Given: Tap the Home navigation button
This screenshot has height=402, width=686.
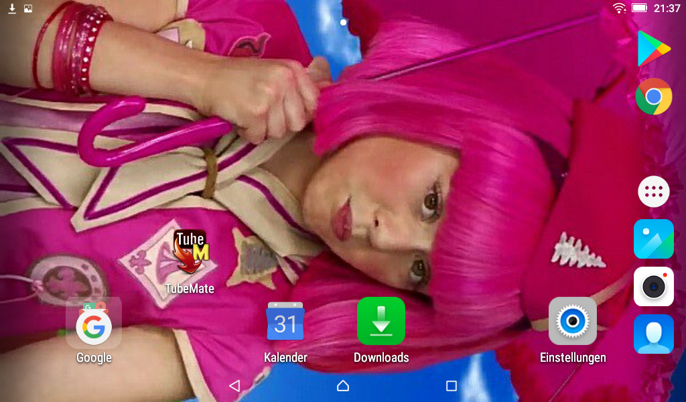Looking at the screenshot, I should pos(343,385).
